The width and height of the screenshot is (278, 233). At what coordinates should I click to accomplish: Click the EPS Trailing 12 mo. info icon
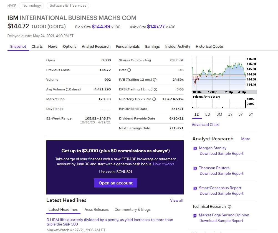click(x=155, y=90)
